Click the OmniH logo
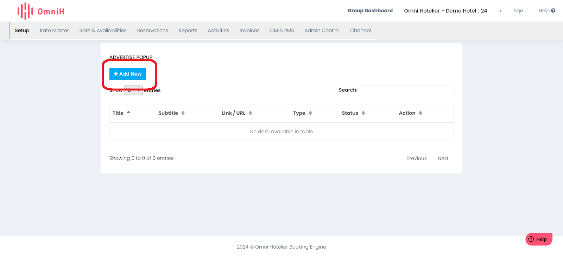Viewport: 563px width, 257px height. (41, 11)
